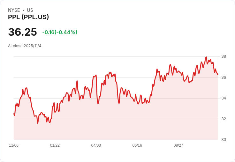235x162 pixels.
Task: Click the US market label
Action: tap(30, 10)
